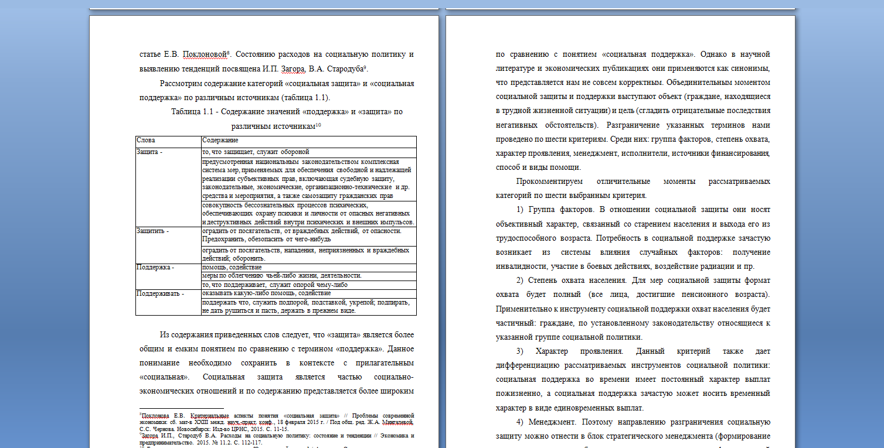Click paragraph starting 'Рассмотрим содержание категорий'

[x=277, y=90]
